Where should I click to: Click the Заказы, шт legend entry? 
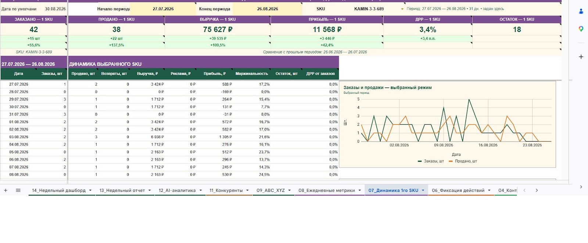[x=431, y=161]
